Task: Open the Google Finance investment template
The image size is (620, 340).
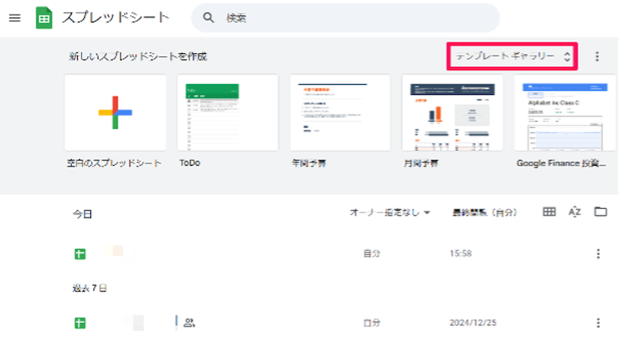Action: [565, 113]
